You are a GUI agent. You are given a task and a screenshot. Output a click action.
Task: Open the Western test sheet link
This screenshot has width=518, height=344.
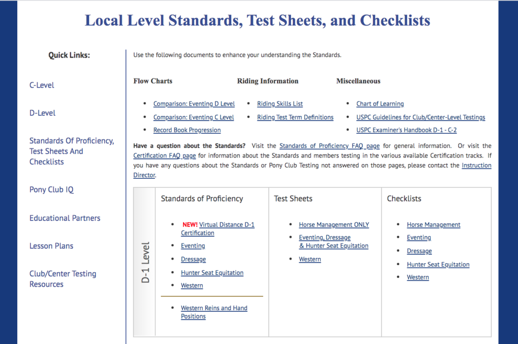(x=310, y=259)
